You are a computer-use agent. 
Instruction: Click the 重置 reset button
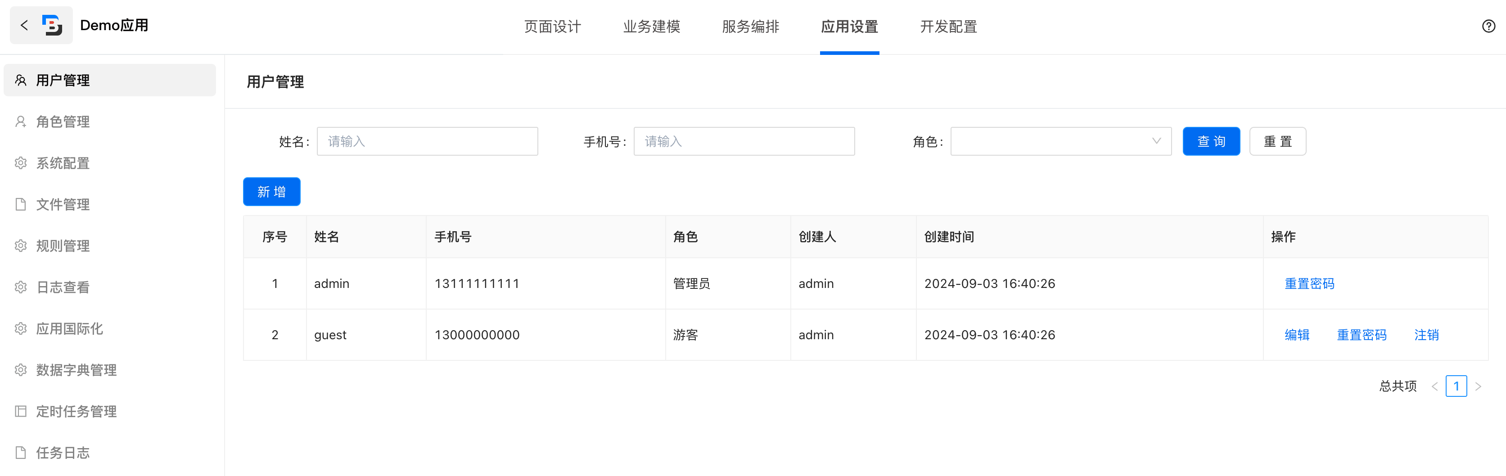click(1277, 141)
